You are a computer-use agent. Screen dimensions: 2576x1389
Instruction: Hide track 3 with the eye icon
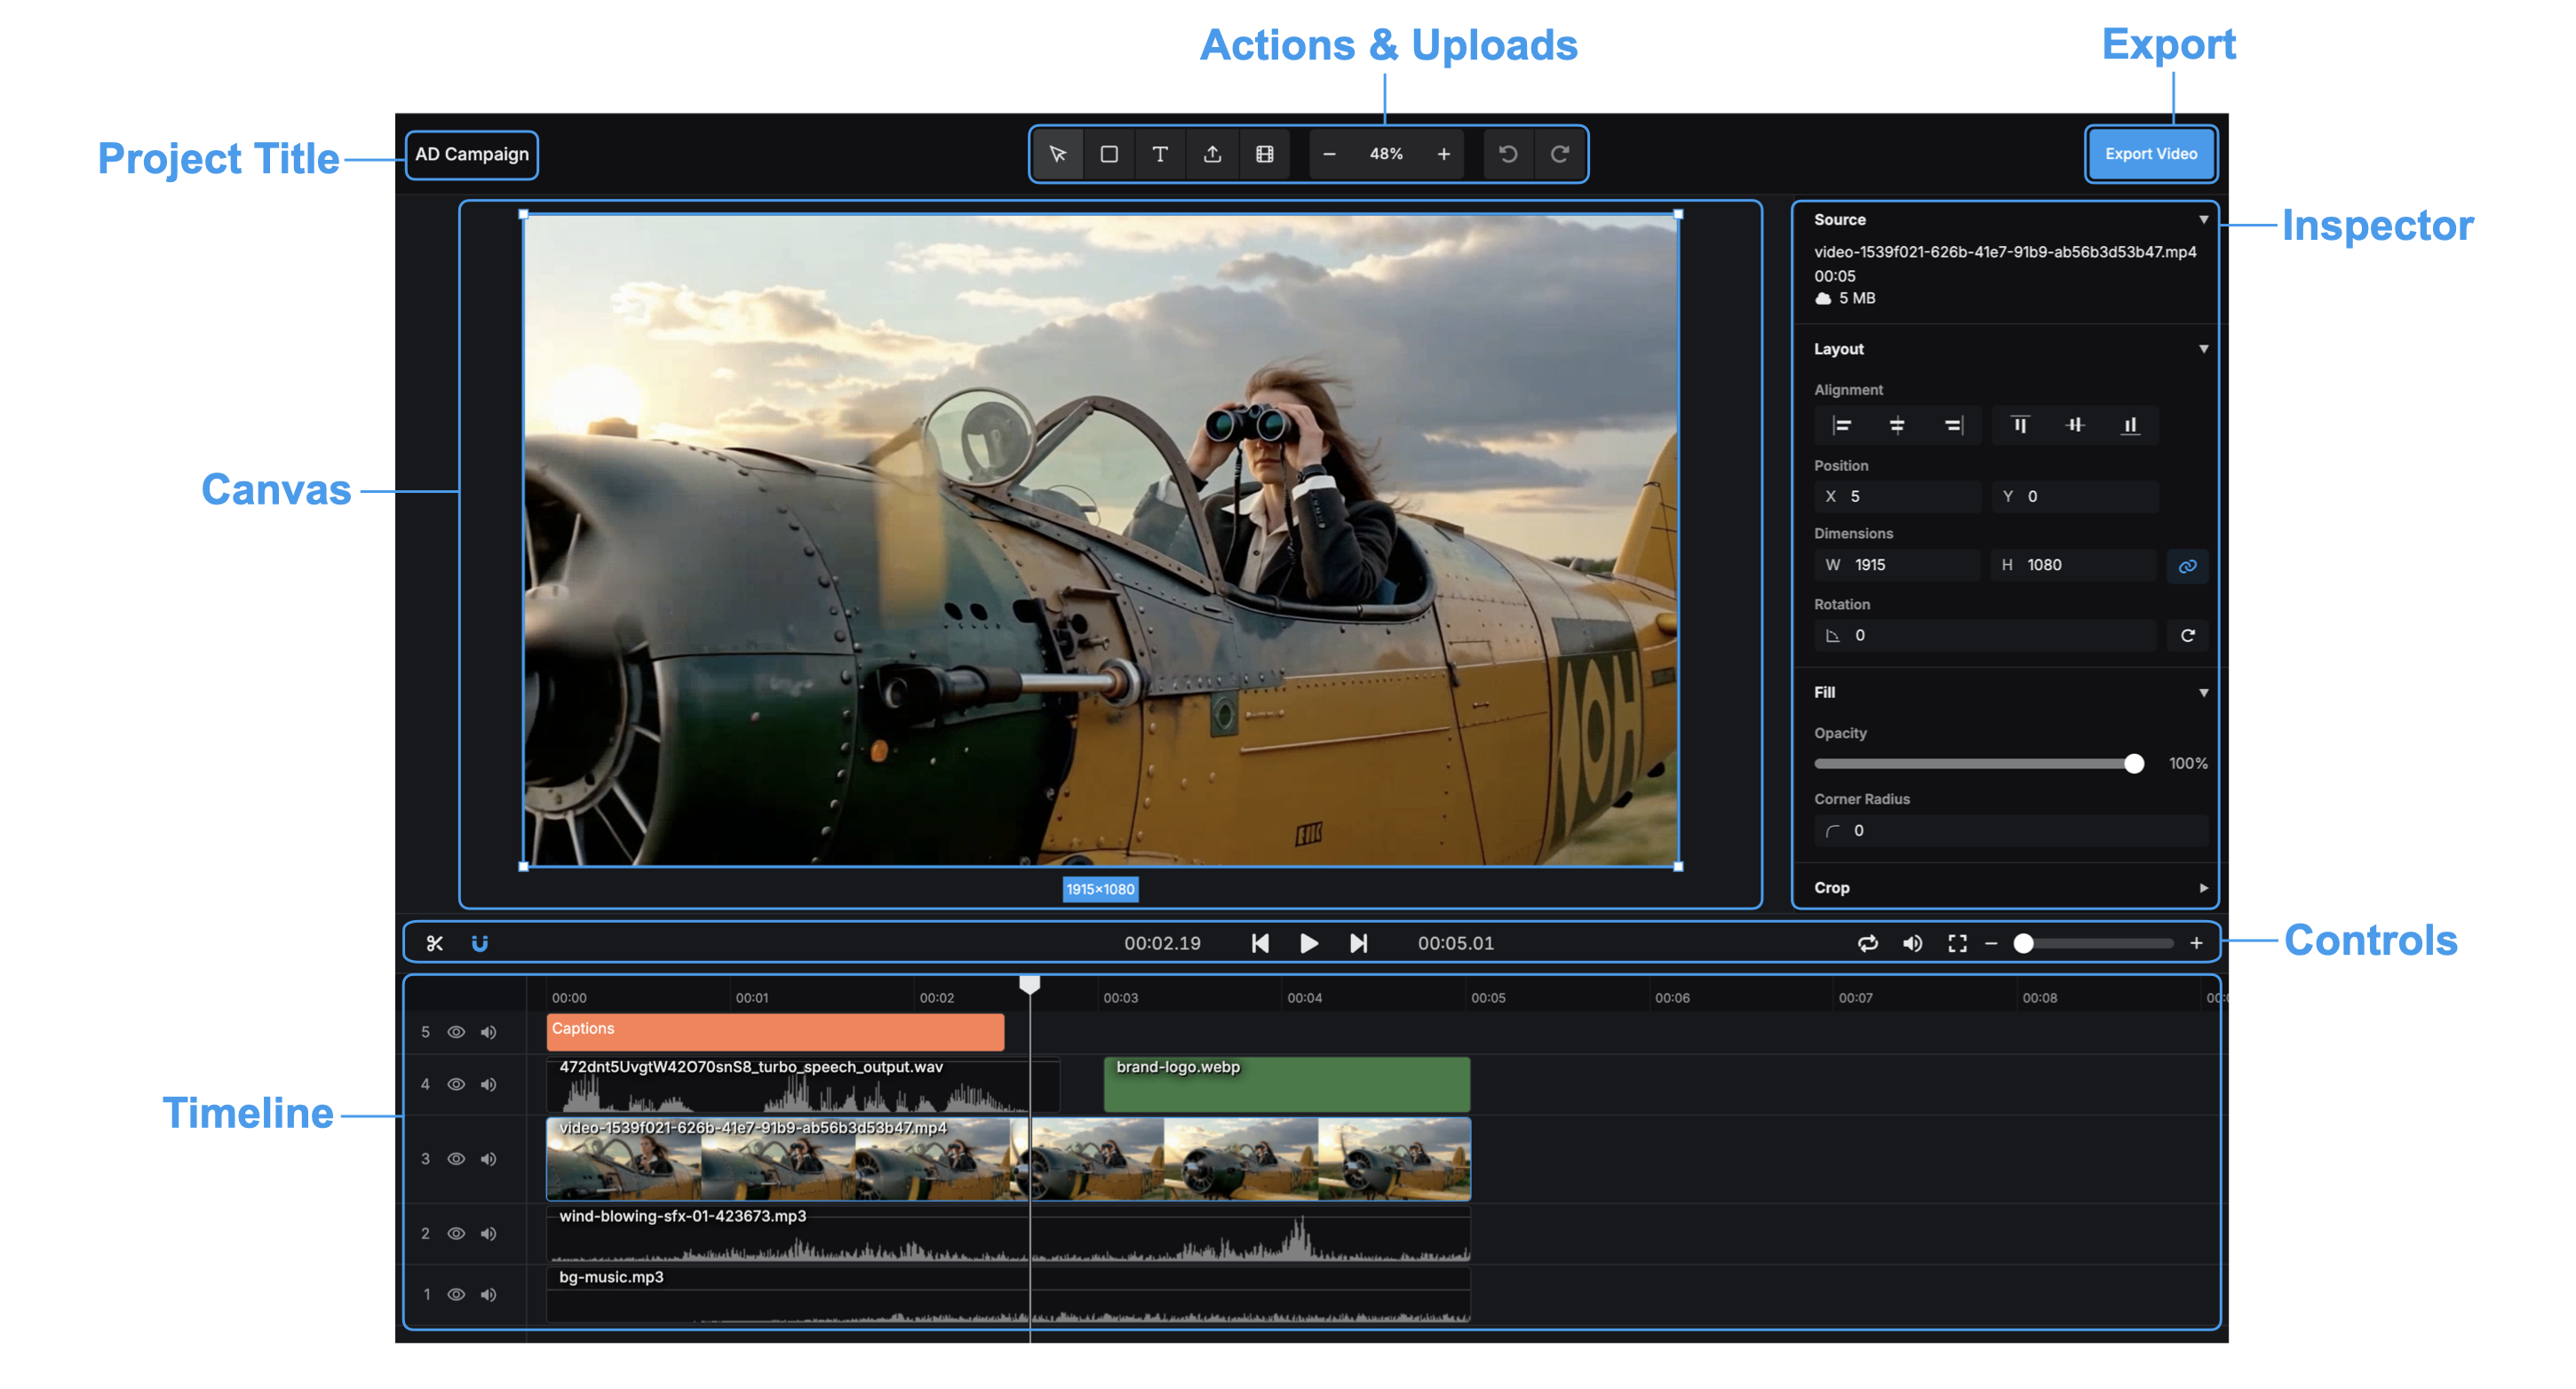(x=456, y=1160)
